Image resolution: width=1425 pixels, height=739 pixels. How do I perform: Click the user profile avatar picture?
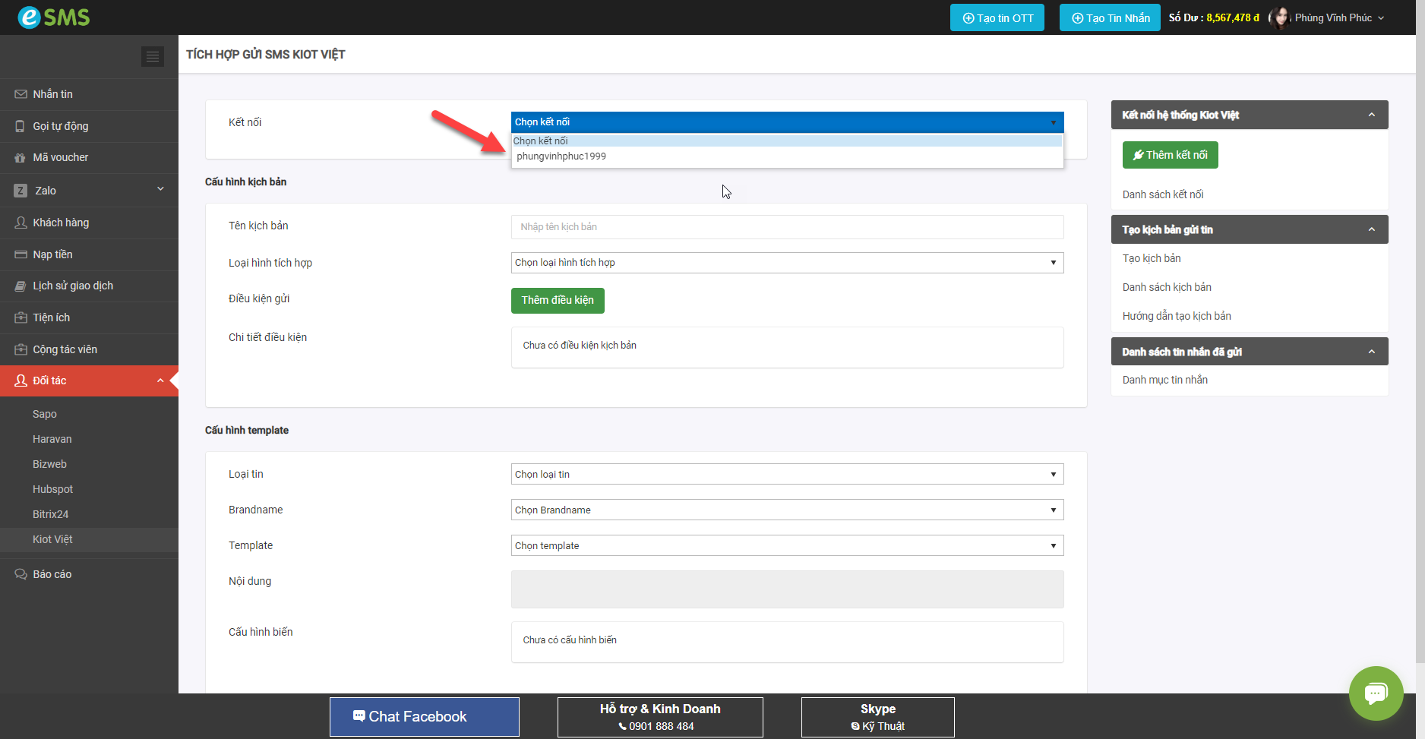tap(1280, 17)
